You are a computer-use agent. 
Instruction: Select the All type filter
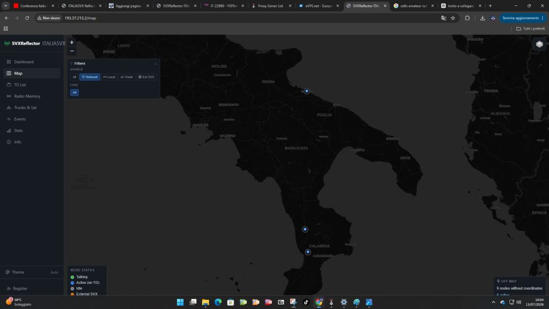pos(74,92)
